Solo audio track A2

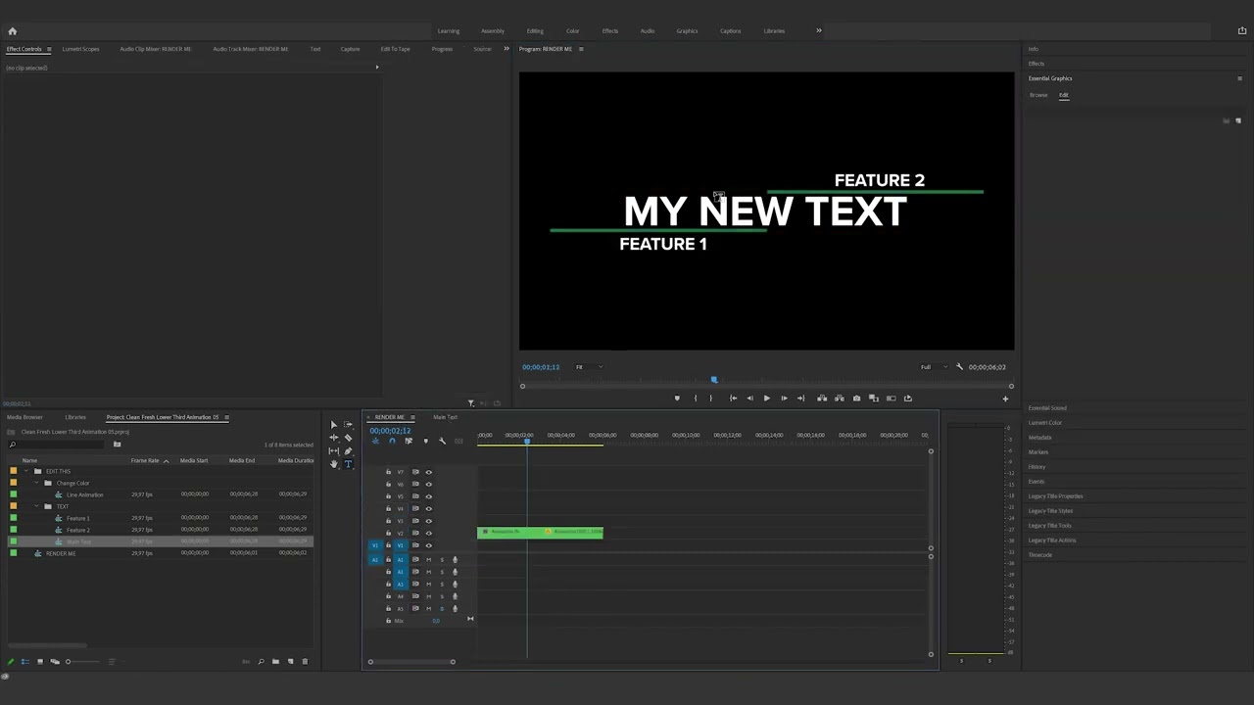click(441, 572)
